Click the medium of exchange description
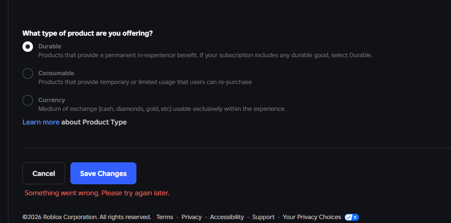Viewport: 451px width, 223px height. (162, 109)
